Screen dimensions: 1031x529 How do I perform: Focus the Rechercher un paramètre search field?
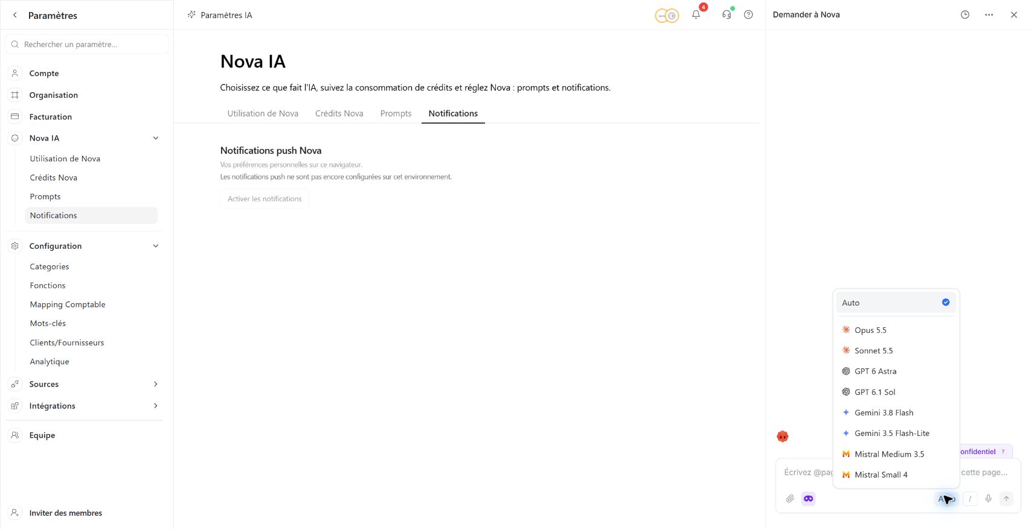pos(87,44)
